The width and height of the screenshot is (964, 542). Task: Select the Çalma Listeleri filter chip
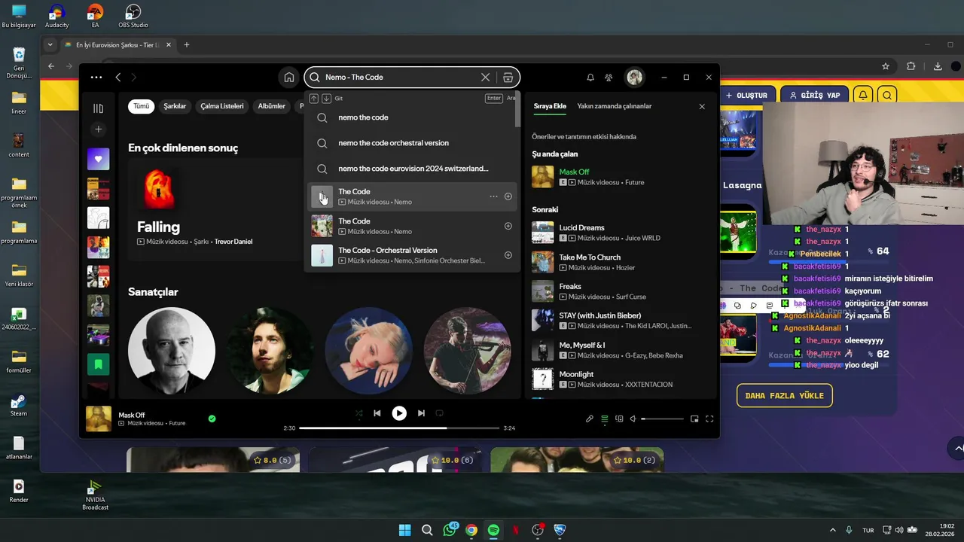click(x=222, y=106)
